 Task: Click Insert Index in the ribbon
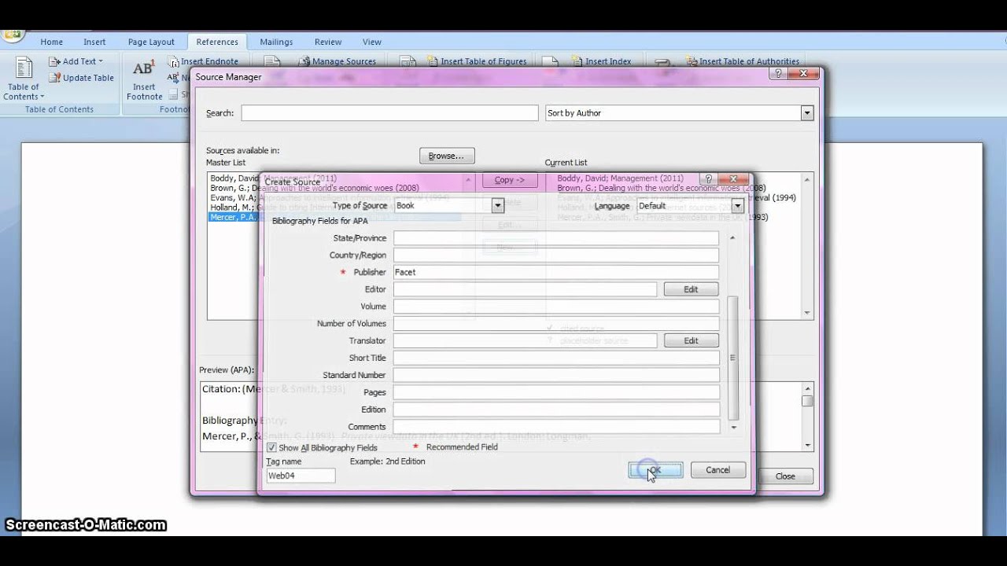pyautogui.click(x=602, y=61)
